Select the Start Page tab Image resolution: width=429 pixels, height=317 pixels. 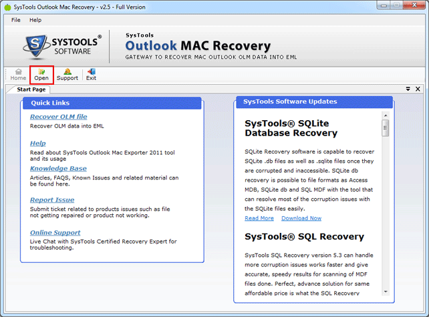[x=31, y=89]
